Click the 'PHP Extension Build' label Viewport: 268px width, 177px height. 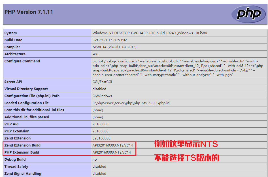click(22, 152)
